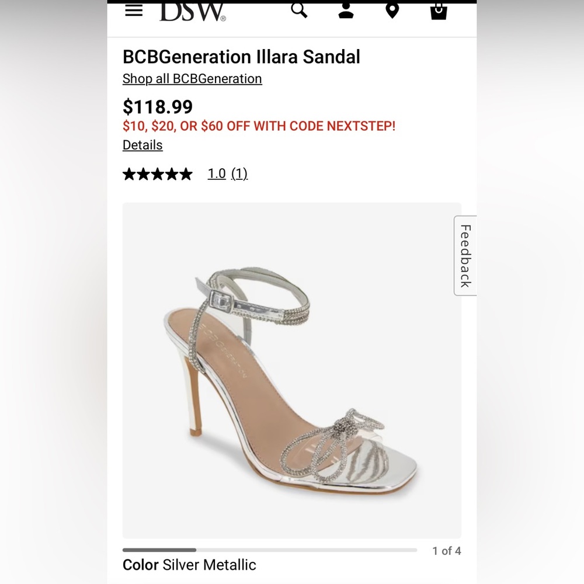This screenshot has height=584, width=584.
Task: Click the BCBGeneration Illara Sandal title
Action: point(242,57)
